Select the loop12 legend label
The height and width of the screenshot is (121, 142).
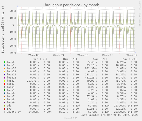(11, 75)
